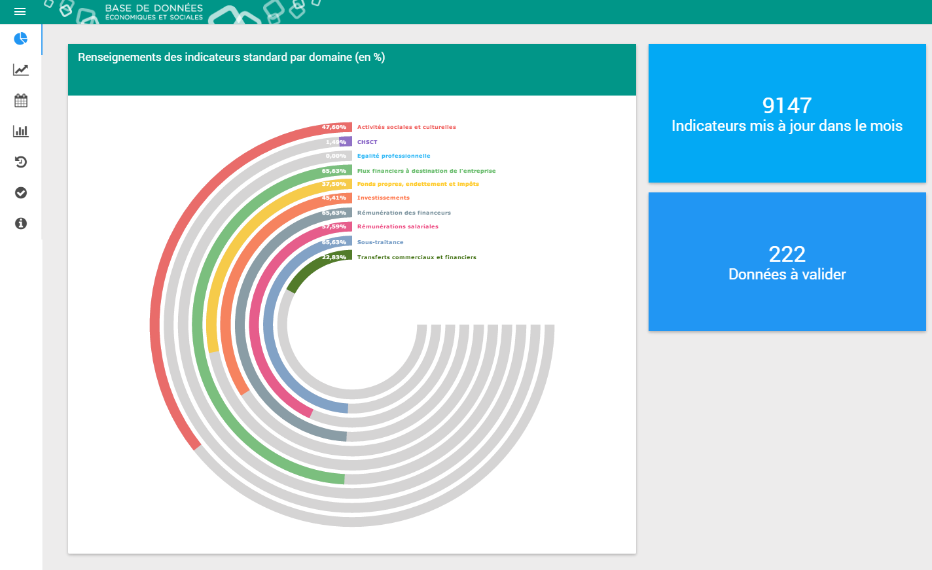
Task: Open the hamburger menu
Action: click(x=20, y=12)
